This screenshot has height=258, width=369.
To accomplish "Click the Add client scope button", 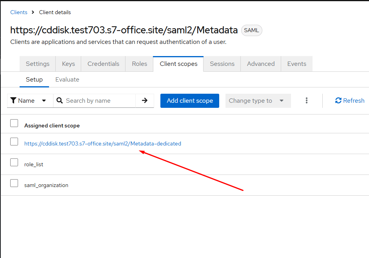I will (190, 101).
